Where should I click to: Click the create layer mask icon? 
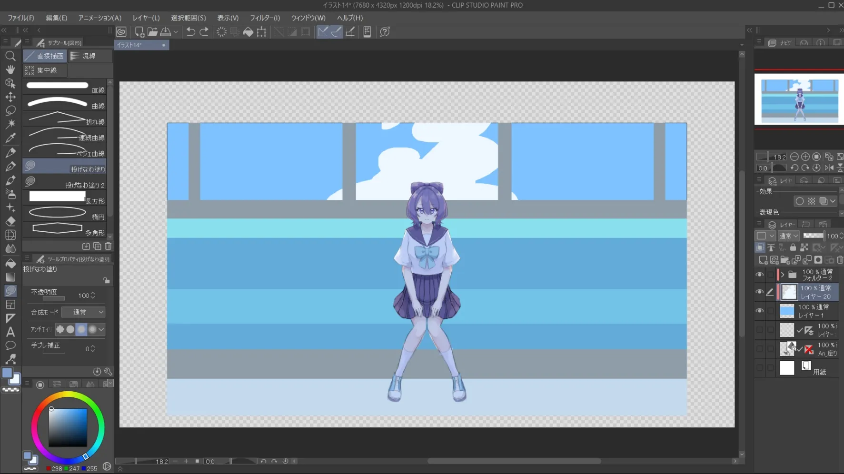818,260
